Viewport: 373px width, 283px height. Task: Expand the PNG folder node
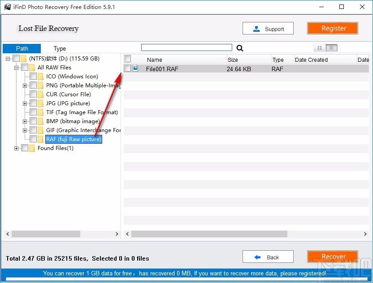25,86
